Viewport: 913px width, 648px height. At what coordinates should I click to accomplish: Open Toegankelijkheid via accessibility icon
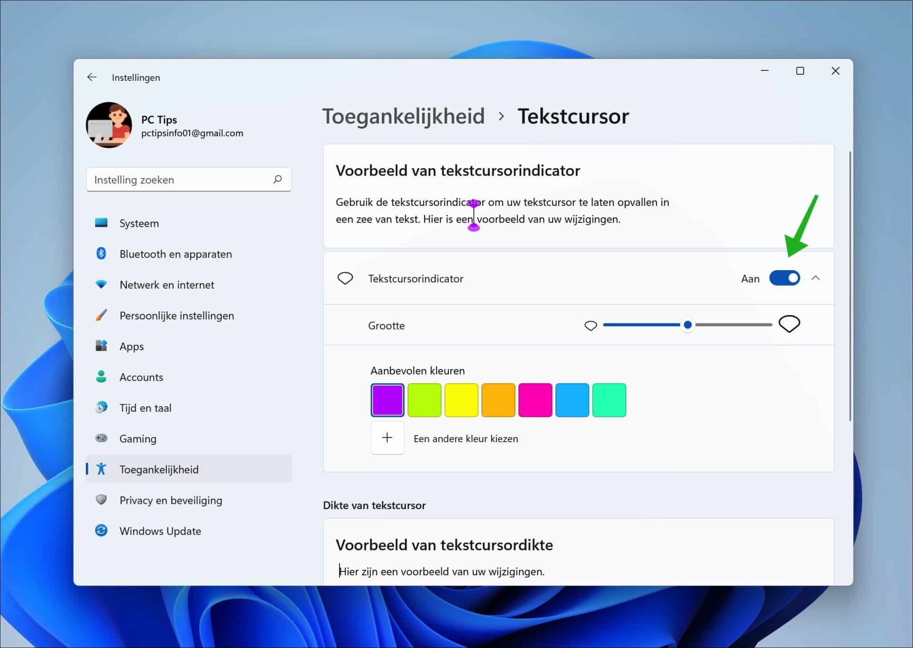tap(101, 469)
